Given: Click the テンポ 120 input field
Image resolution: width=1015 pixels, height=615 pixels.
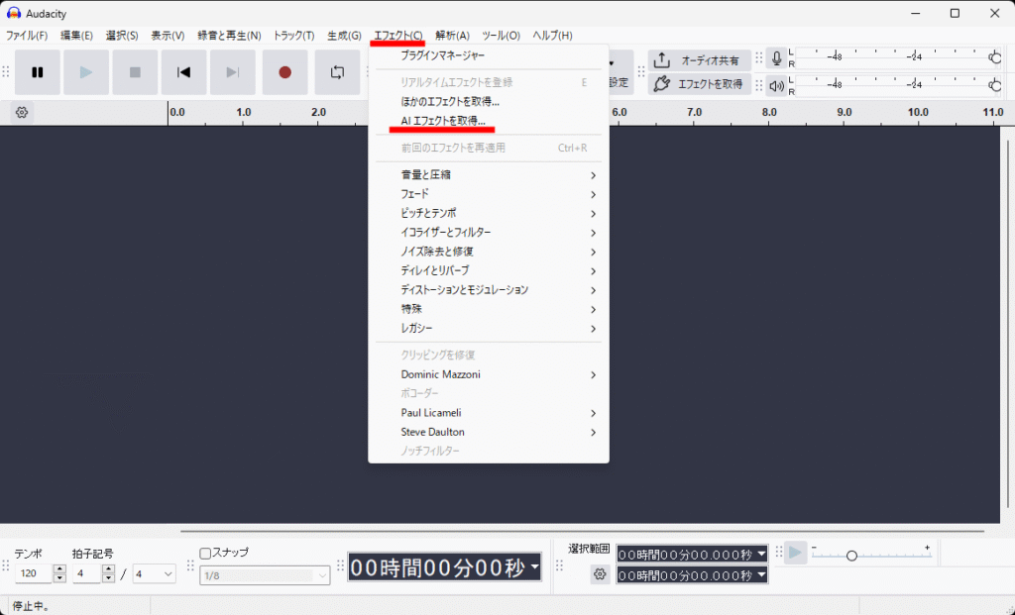Looking at the screenshot, I should coord(34,573).
